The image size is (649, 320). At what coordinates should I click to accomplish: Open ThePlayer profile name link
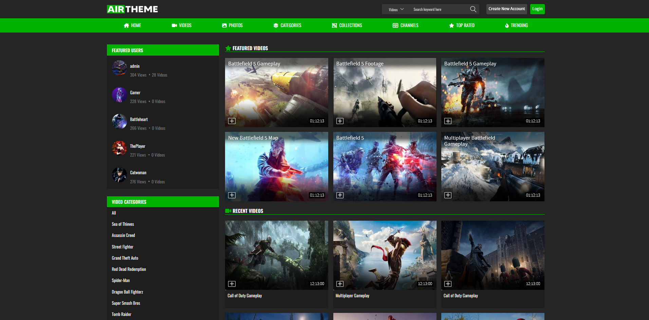pyautogui.click(x=137, y=146)
